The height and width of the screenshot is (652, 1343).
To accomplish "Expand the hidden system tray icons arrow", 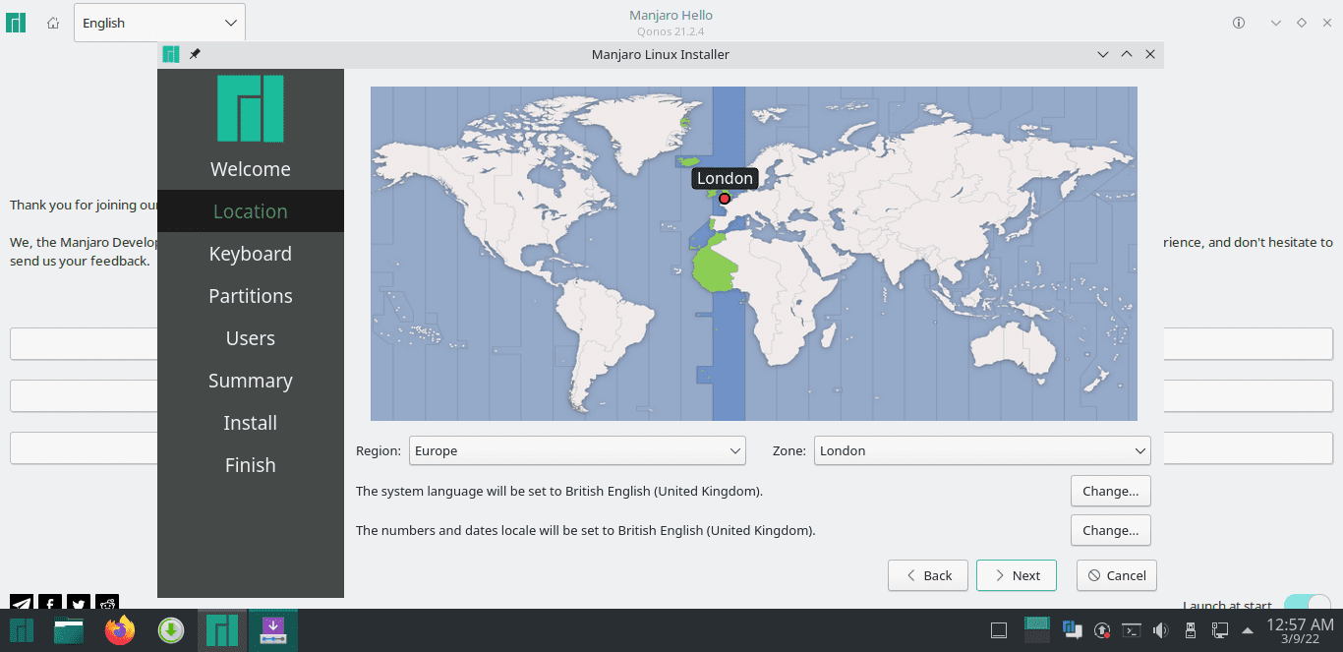I will (1248, 630).
